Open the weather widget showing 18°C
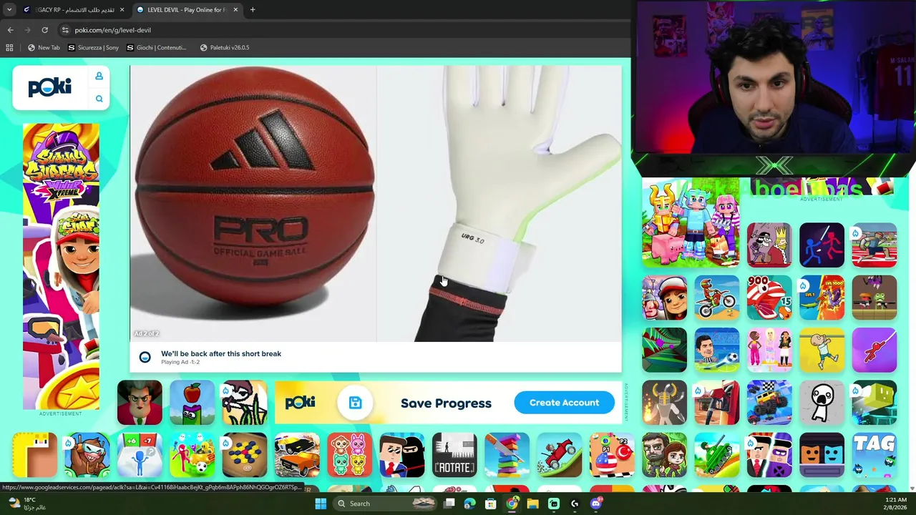This screenshot has width=916, height=515. point(26,504)
